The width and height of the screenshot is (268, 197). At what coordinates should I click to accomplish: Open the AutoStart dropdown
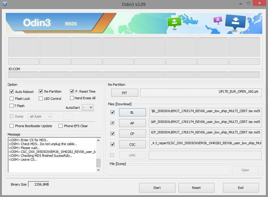tap(88, 107)
